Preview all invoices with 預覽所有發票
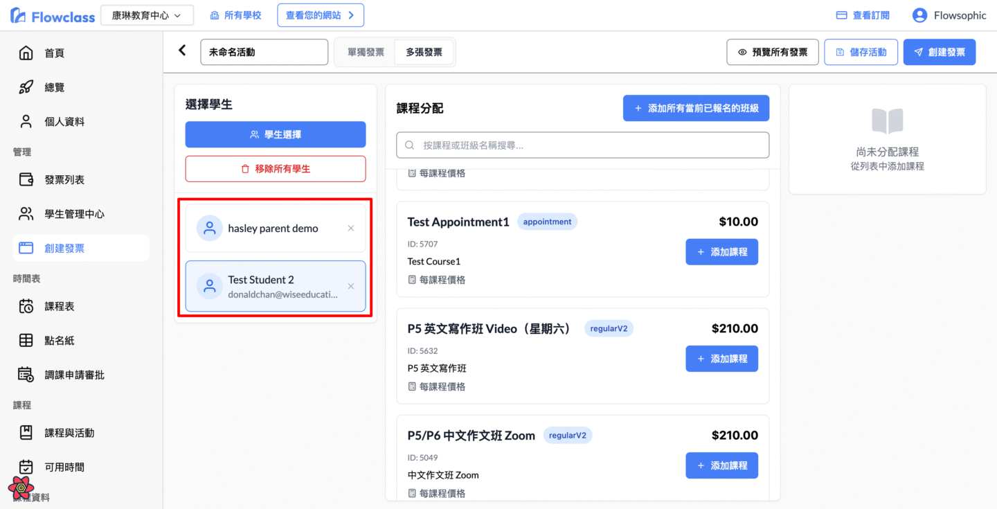Viewport: 997px width, 509px height. 772,52
